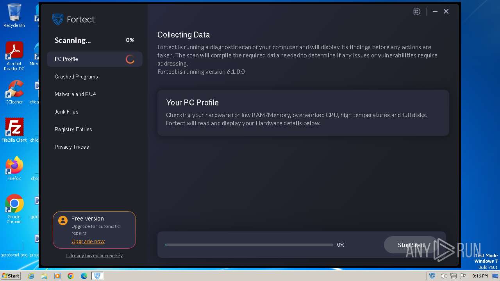
Task: Click the Scanning... status heading
Action: click(73, 41)
